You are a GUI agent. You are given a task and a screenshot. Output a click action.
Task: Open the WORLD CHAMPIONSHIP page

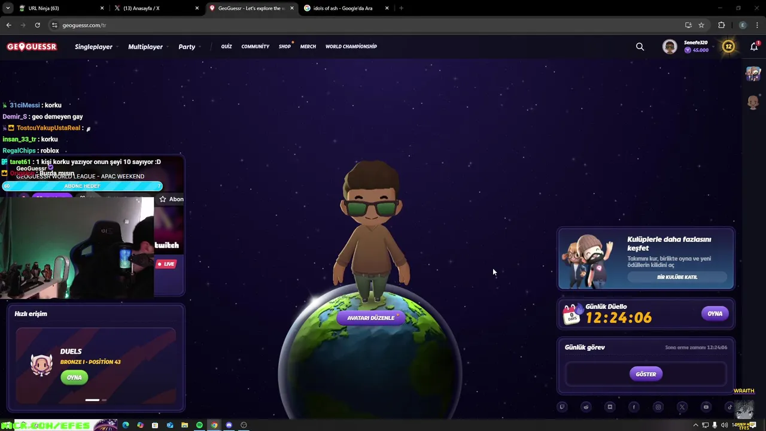click(351, 47)
